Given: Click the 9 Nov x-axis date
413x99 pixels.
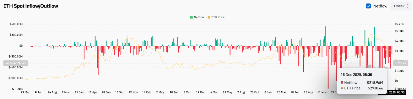Looking at the screenshot, I should tap(66, 92).
